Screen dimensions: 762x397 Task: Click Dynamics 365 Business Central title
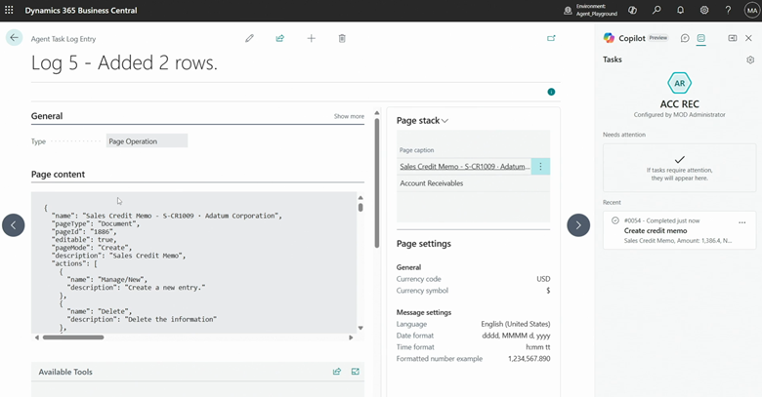(81, 10)
